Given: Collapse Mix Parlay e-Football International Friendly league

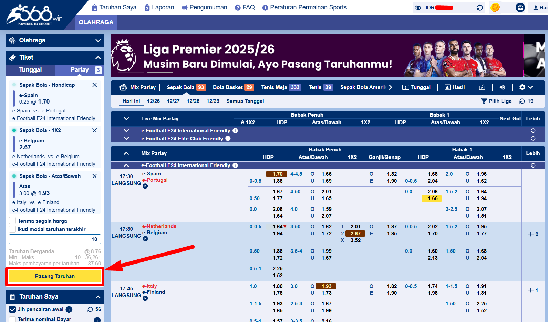Looking at the screenshot, I should coord(126,165).
